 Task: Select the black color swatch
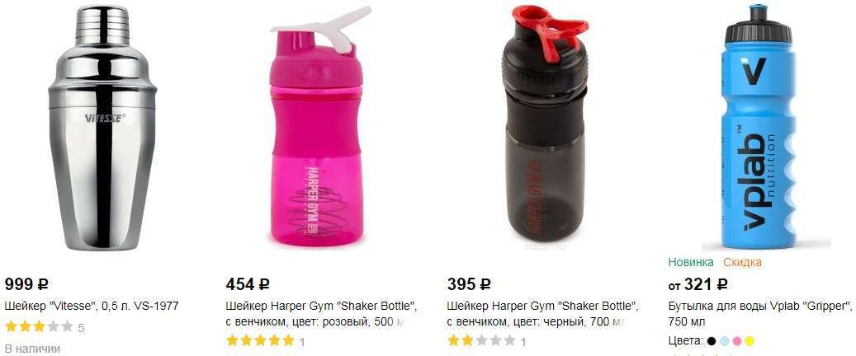coord(712,341)
